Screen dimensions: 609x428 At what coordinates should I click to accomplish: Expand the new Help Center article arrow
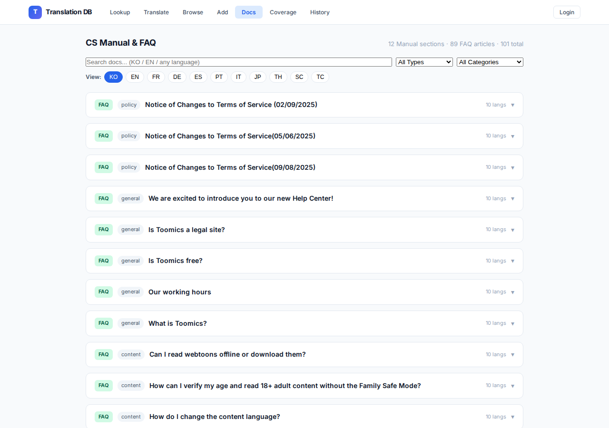(512, 199)
